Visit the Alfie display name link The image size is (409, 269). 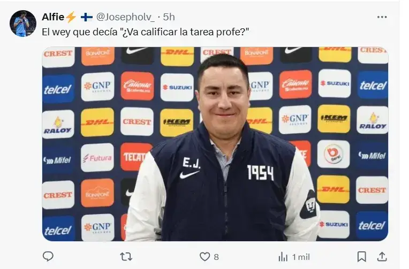[x=53, y=17]
